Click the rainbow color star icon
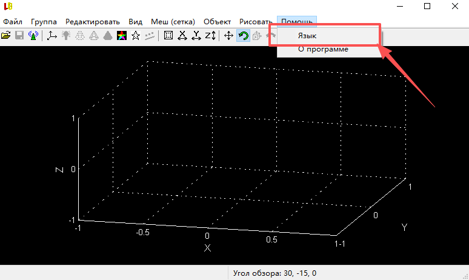This screenshot has height=280, width=469. [x=121, y=36]
